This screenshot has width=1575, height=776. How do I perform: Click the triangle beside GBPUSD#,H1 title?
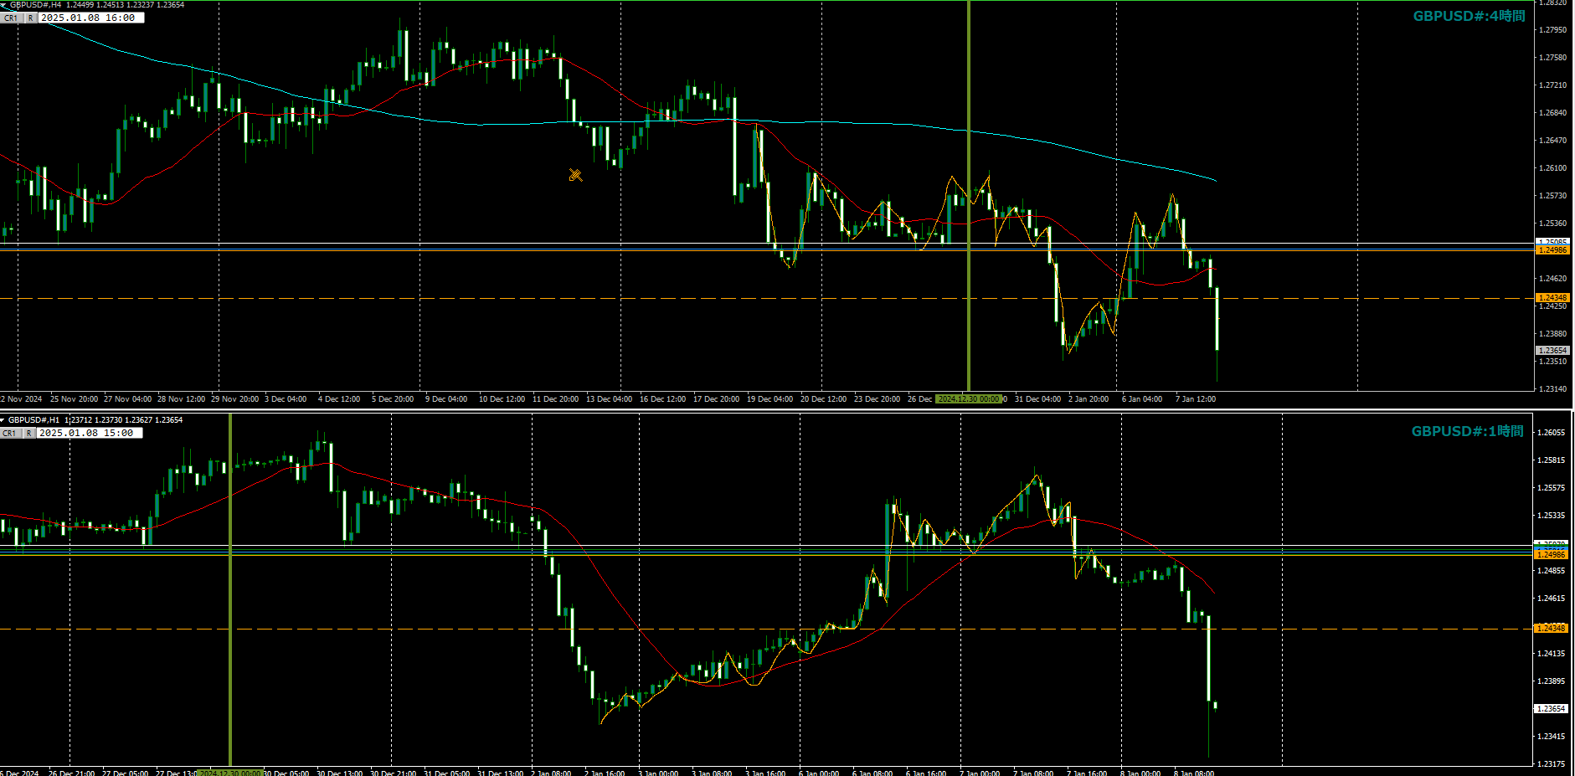point(3,419)
